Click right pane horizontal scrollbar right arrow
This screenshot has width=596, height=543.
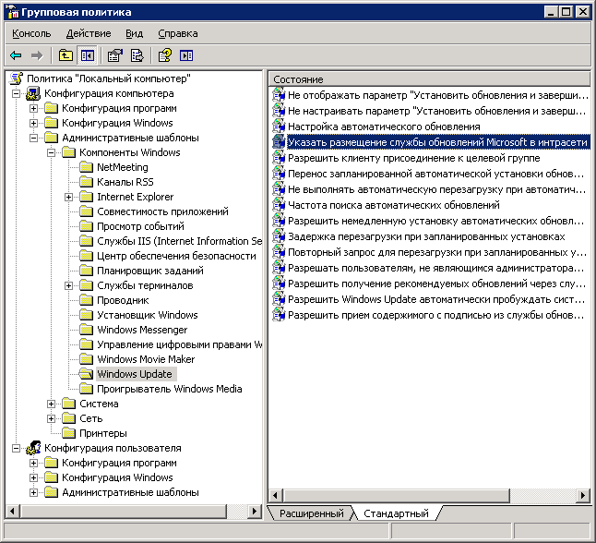[x=583, y=495]
